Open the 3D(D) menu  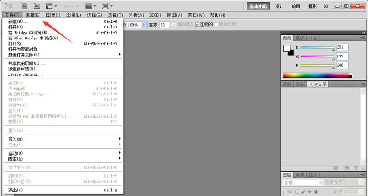click(x=155, y=15)
